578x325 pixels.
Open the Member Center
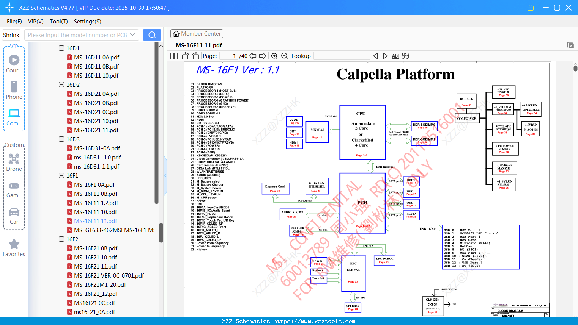click(x=197, y=34)
